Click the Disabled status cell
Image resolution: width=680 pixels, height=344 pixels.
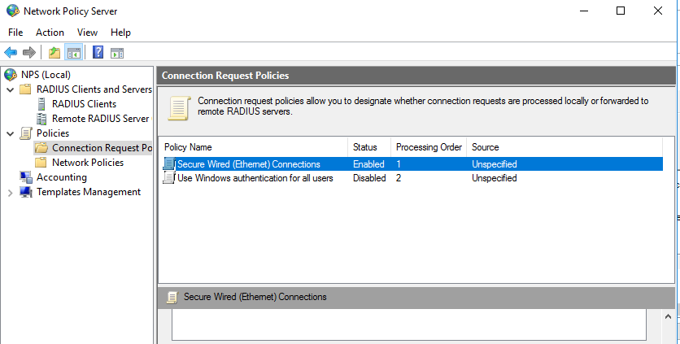pyautogui.click(x=369, y=178)
